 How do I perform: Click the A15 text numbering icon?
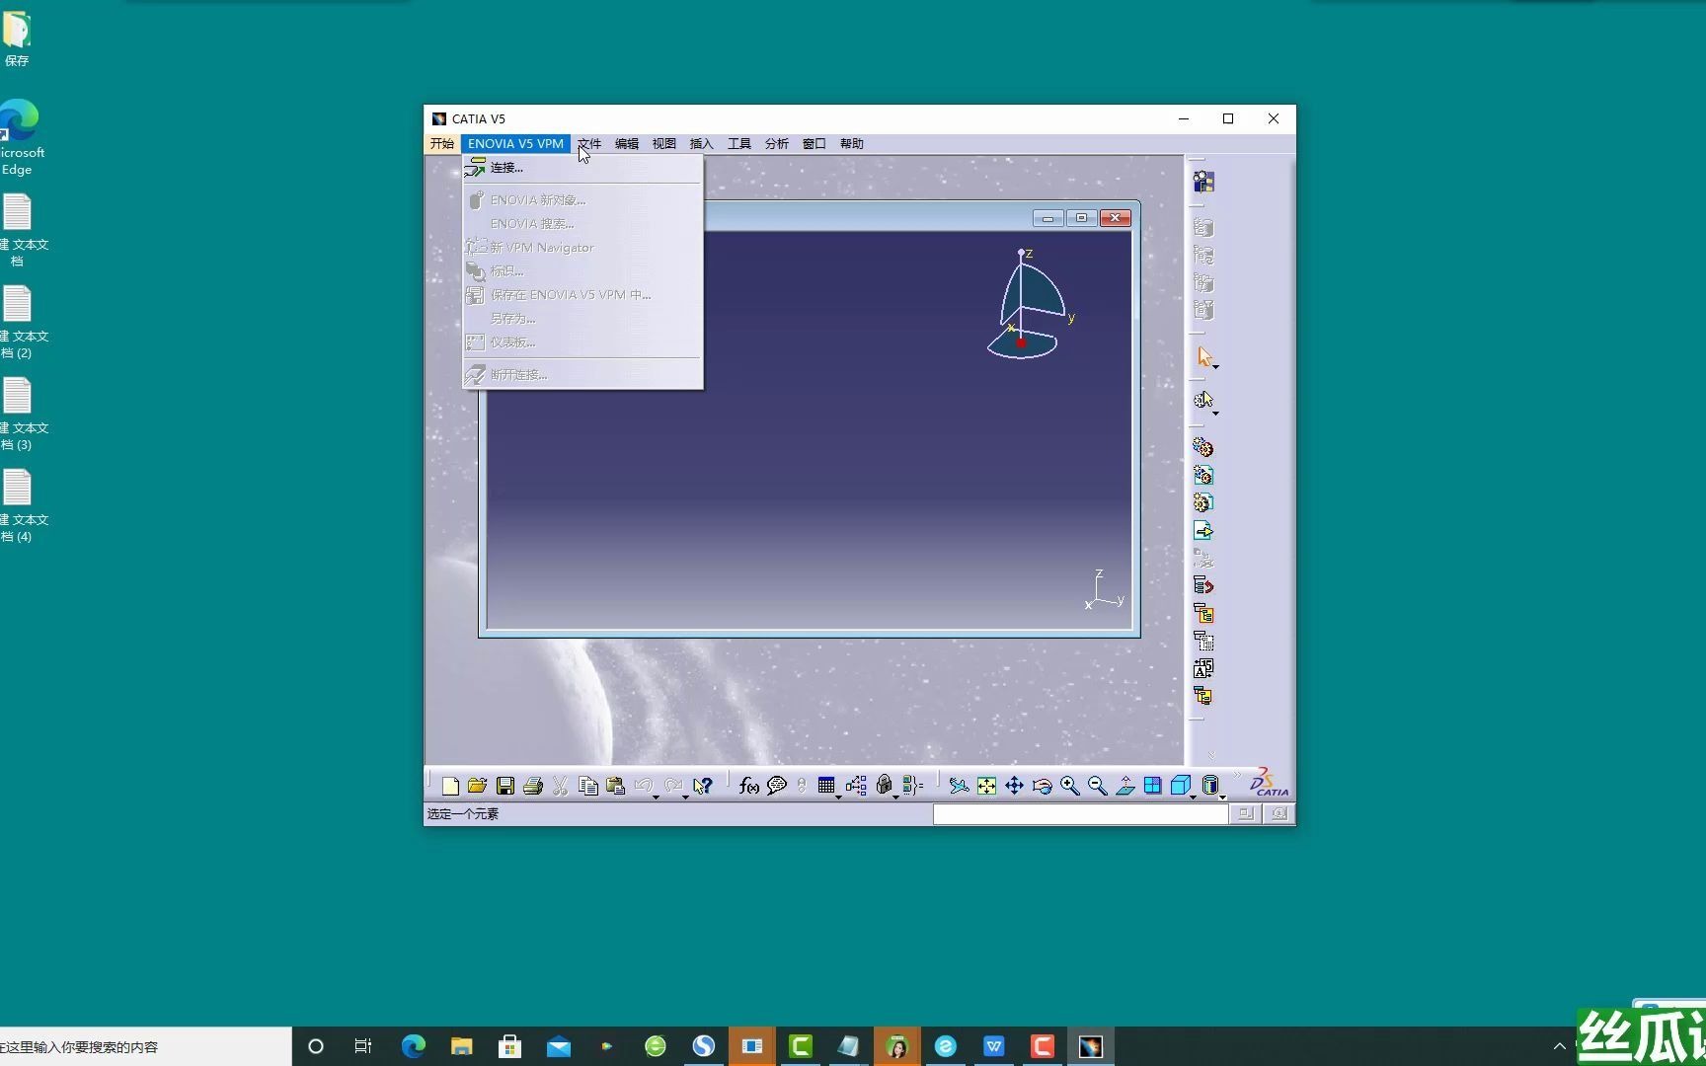tap(1202, 668)
